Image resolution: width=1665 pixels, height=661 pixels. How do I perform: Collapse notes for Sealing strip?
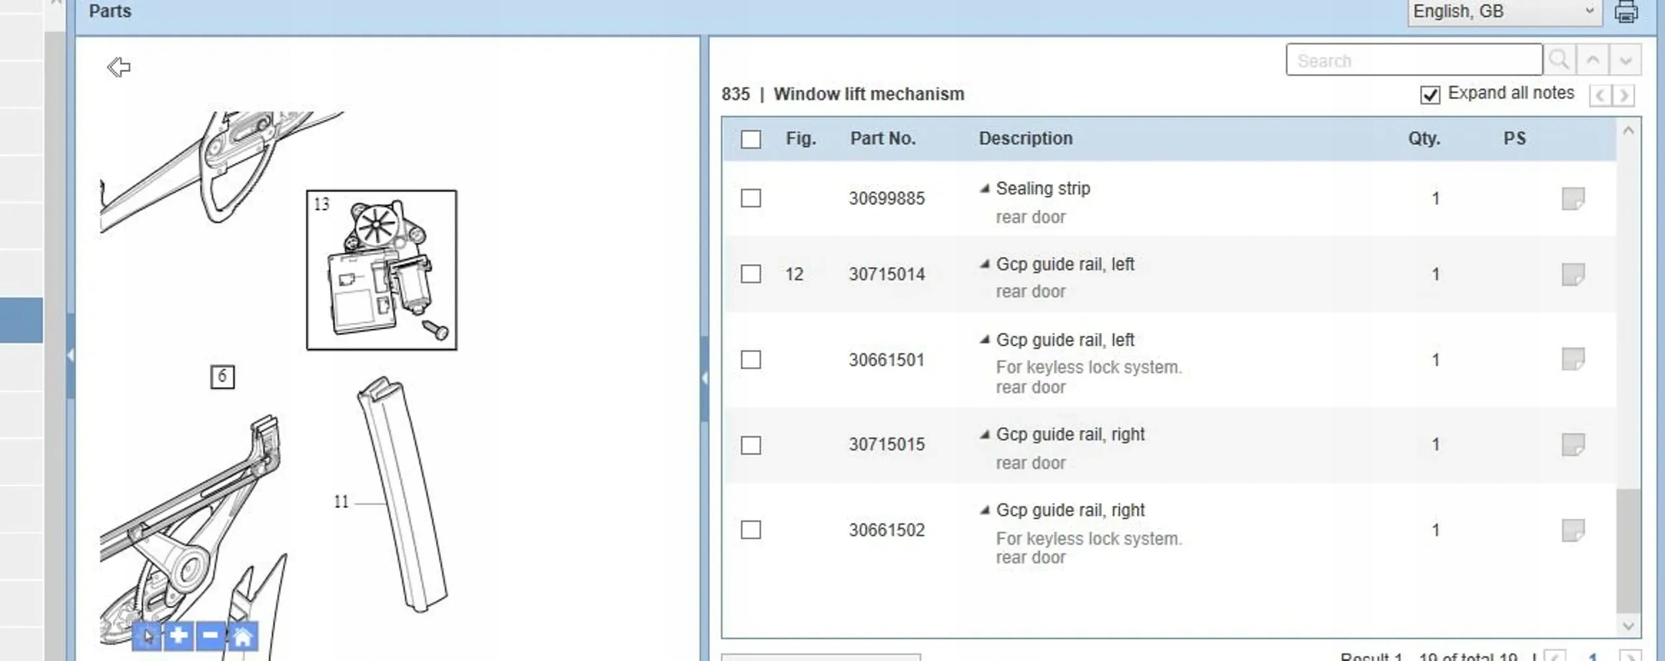click(x=984, y=189)
